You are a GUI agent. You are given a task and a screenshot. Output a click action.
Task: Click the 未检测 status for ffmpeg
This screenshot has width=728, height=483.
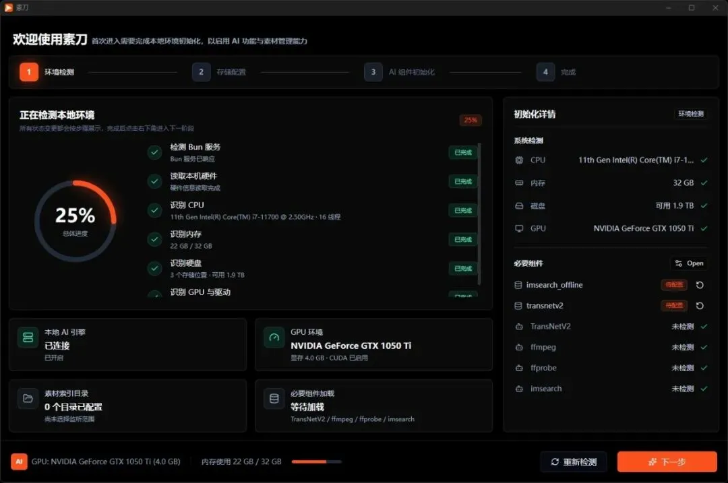(682, 347)
